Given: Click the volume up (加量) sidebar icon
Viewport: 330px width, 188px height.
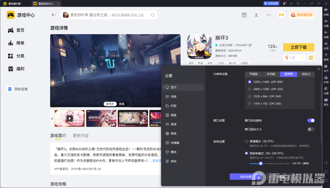Looking at the screenshot, I should 326,23.
